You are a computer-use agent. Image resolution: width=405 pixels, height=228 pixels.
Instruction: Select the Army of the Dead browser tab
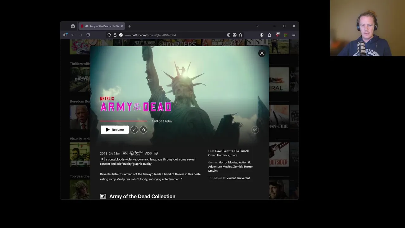102,26
